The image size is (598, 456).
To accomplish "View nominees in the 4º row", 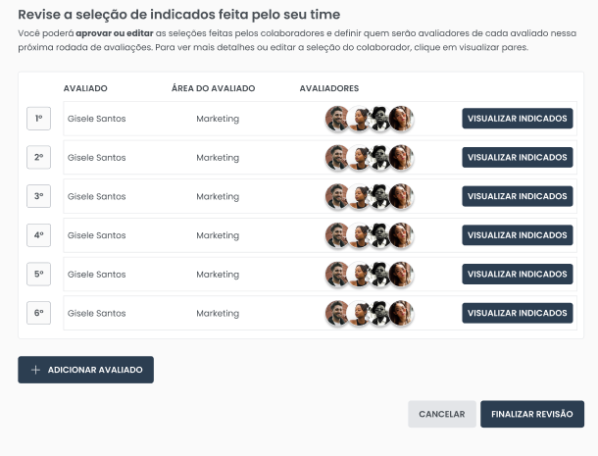I will click(517, 235).
